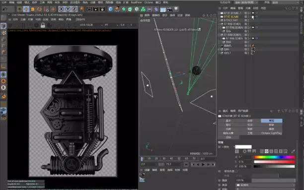304x190 pixels.
Task: Enable the use temperature checkbox
Action: click(x=236, y=171)
